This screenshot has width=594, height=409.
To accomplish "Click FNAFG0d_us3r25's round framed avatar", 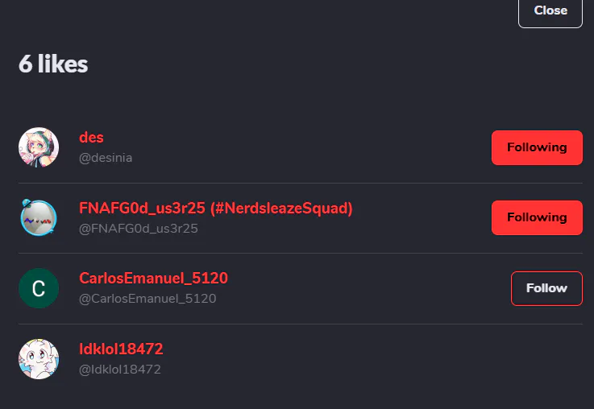I will coord(39,217).
